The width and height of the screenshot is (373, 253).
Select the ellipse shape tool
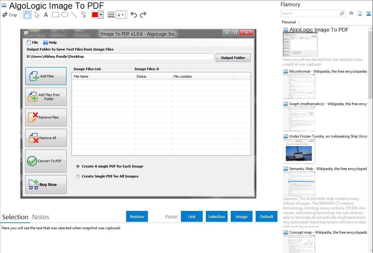coord(65,15)
